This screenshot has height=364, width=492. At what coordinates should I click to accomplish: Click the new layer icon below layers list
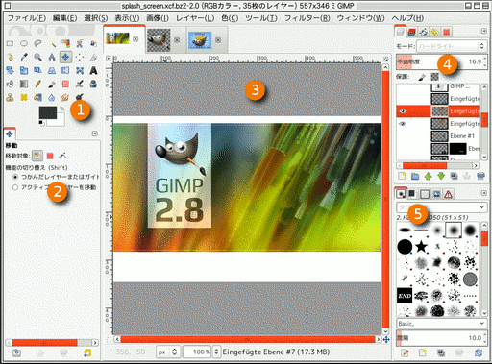(x=402, y=176)
